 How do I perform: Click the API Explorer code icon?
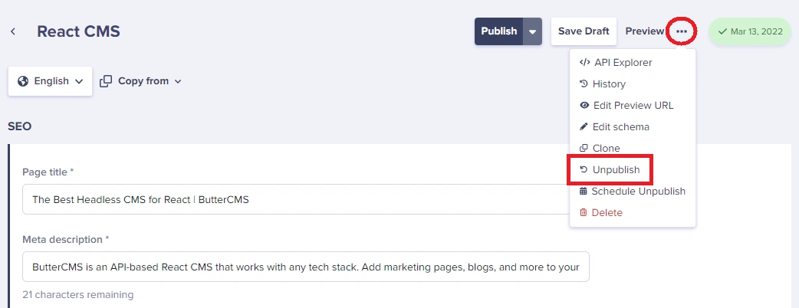pos(585,63)
